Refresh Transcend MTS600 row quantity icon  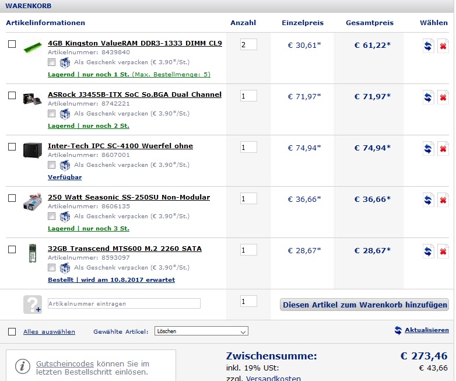(428, 251)
